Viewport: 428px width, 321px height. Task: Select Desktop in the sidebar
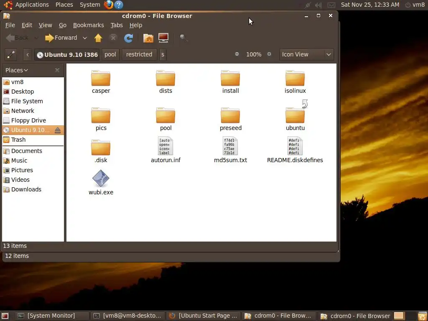(33, 92)
